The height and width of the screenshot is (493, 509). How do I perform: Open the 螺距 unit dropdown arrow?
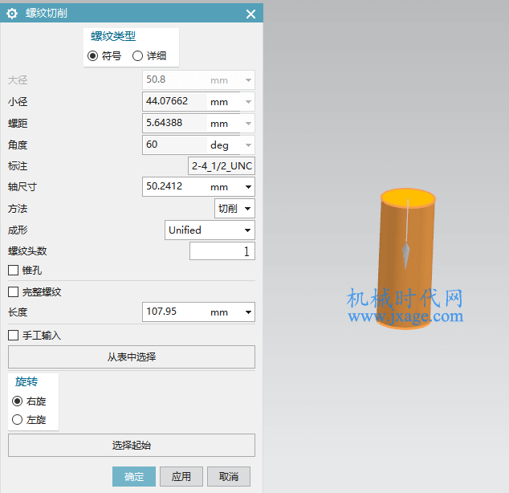pos(248,124)
